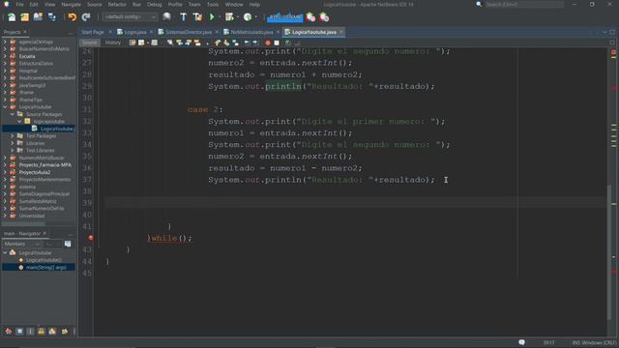
Task: Open the Members dropdown in the Navigator
Action: (21, 244)
